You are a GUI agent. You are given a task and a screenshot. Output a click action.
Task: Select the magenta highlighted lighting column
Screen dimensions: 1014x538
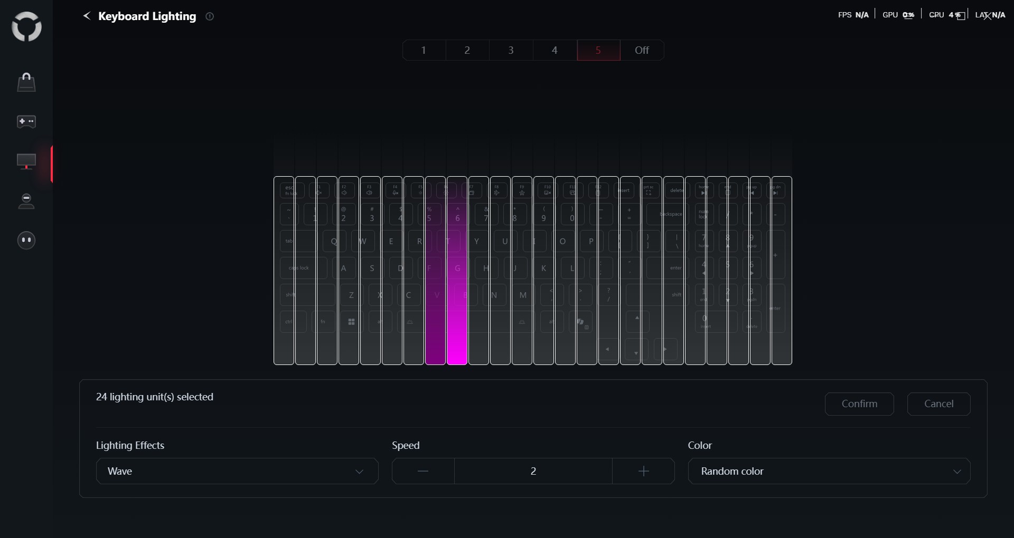[457, 270]
